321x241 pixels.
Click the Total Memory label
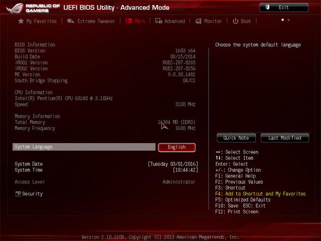[30, 123]
